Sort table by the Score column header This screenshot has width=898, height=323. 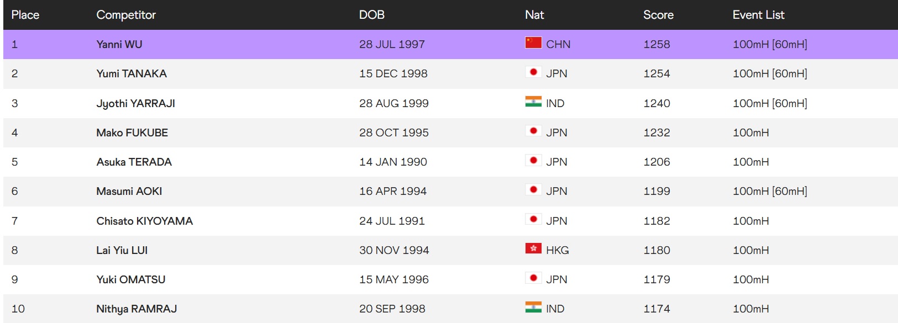(658, 15)
